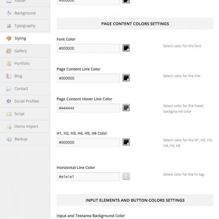Open the Font Color picker swatch
Screen dimensions: 219x219
click(x=126, y=48)
